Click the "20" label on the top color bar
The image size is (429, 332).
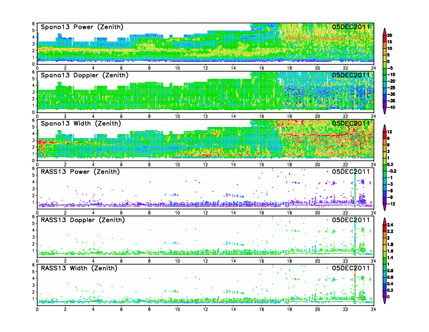[x=389, y=35]
